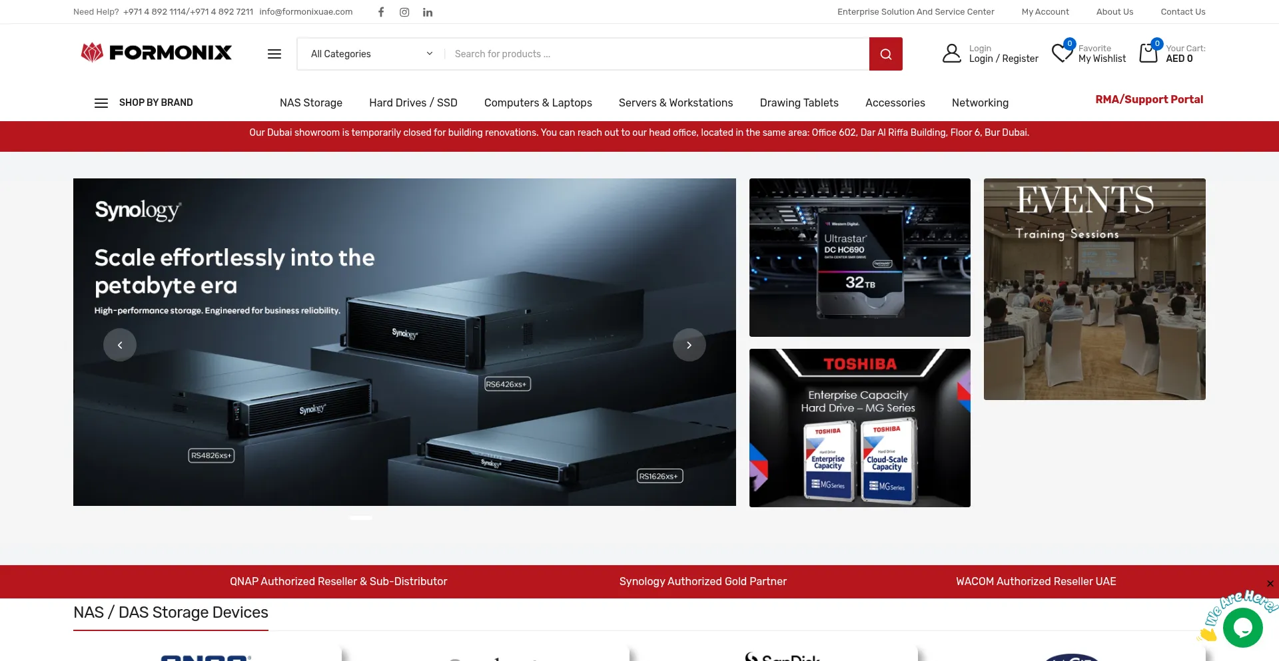Click the search for products field
This screenshot has height=661, width=1279.
pos(657,54)
